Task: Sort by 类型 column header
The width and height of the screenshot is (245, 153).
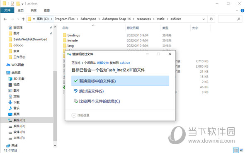Action: 165,28
